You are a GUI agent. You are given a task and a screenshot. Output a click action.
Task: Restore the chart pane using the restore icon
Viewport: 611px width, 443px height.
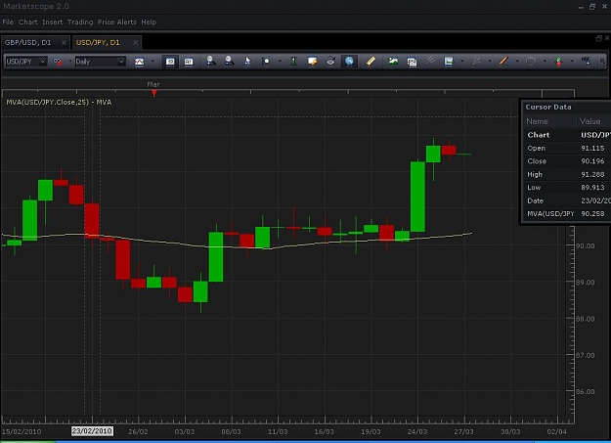pyautogui.click(x=599, y=38)
